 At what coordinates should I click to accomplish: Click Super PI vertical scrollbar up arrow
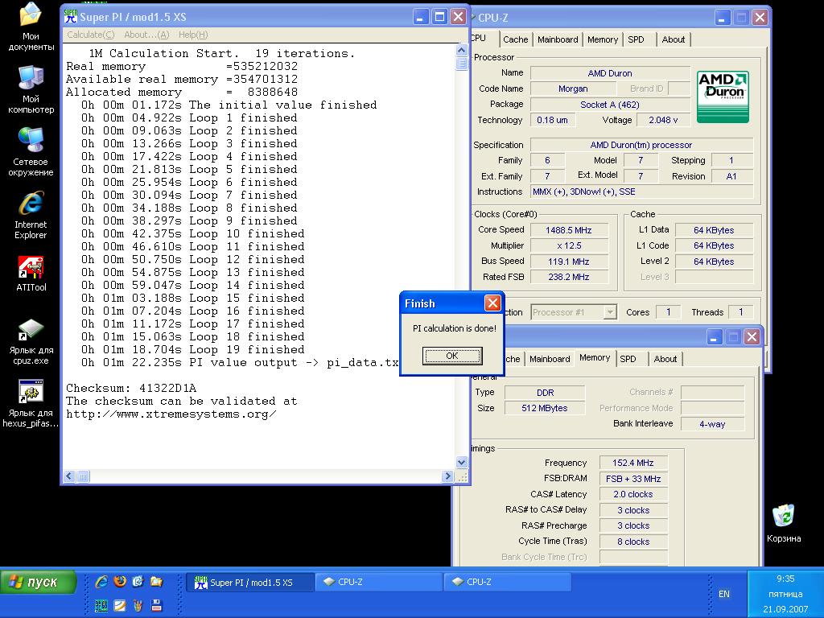click(461, 51)
